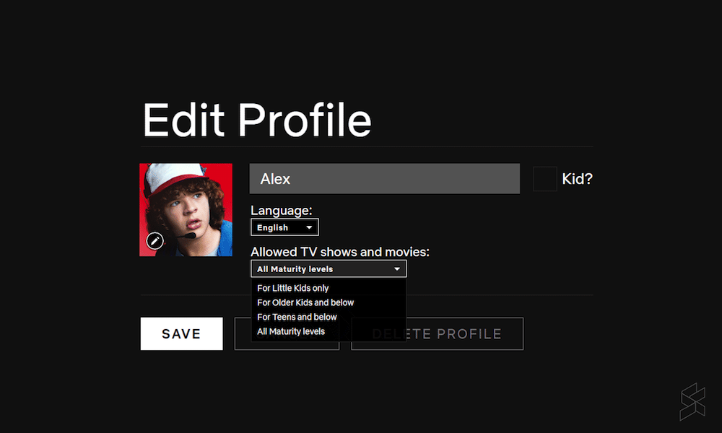Screen dimensions: 722x433
Task: Click the dropdown arrow beside English
Action: pyautogui.click(x=310, y=227)
